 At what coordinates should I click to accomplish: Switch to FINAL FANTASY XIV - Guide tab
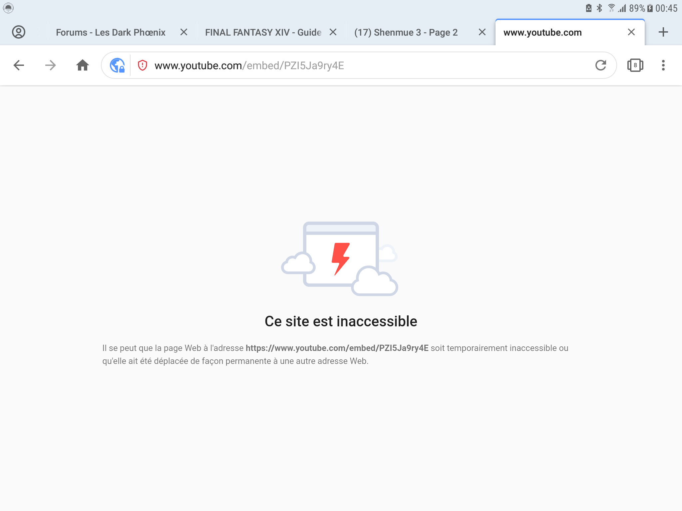tap(263, 32)
